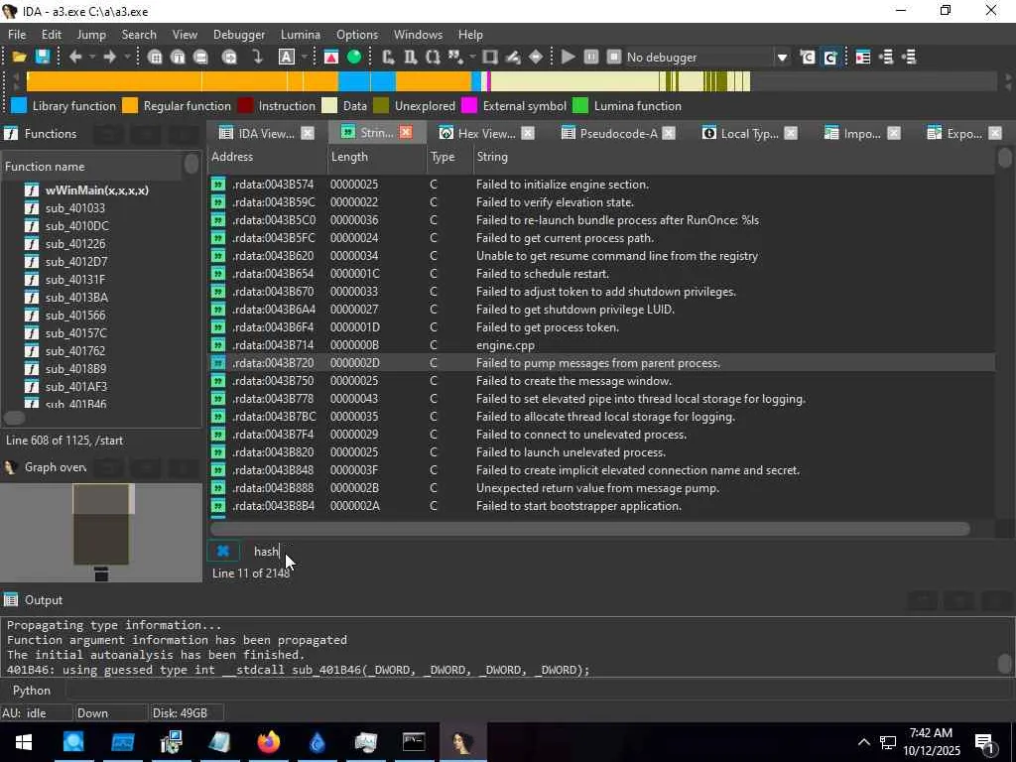Click the debugger Stop button
This screenshot has height=762, width=1016.
tap(613, 57)
